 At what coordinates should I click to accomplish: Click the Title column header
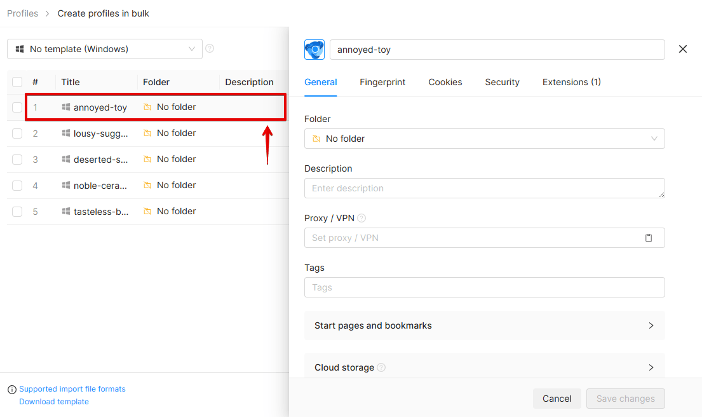(x=71, y=82)
